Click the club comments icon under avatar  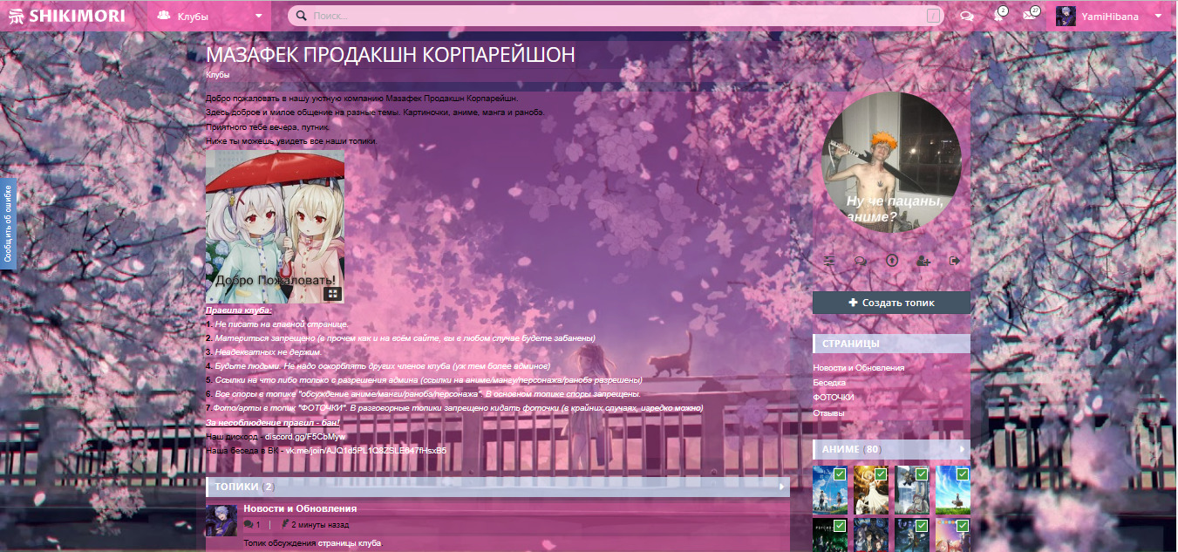861,260
